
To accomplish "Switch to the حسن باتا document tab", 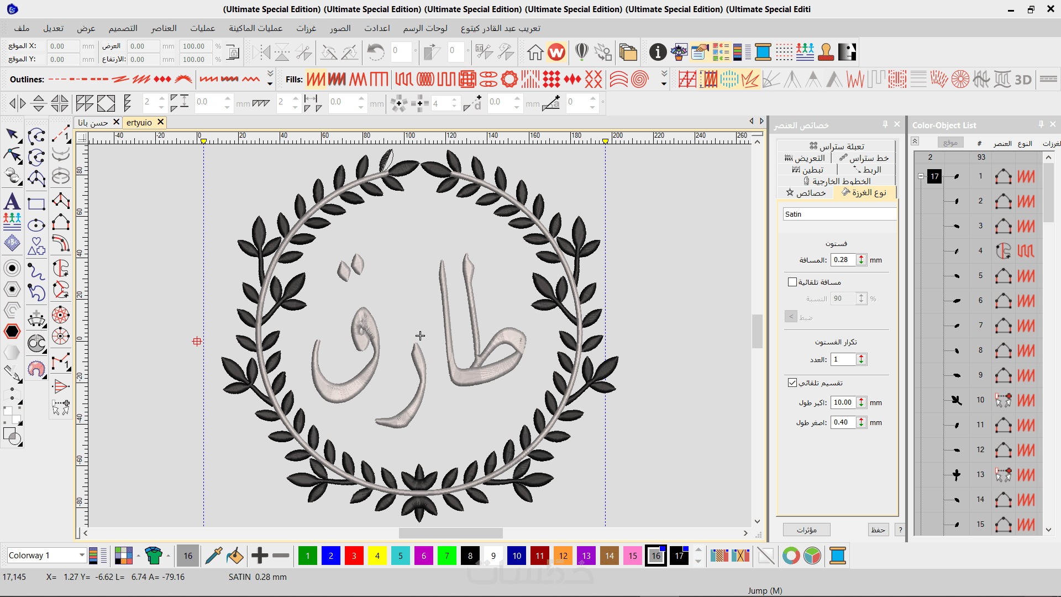I will pyautogui.click(x=93, y=122).
